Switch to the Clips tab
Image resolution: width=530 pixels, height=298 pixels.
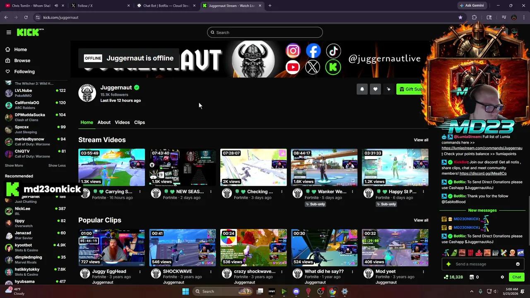coord(140,122)
